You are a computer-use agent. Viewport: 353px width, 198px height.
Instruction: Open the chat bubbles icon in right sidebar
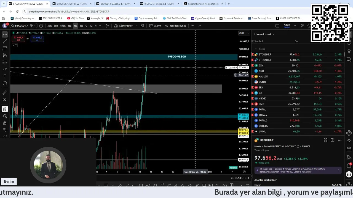349,60
